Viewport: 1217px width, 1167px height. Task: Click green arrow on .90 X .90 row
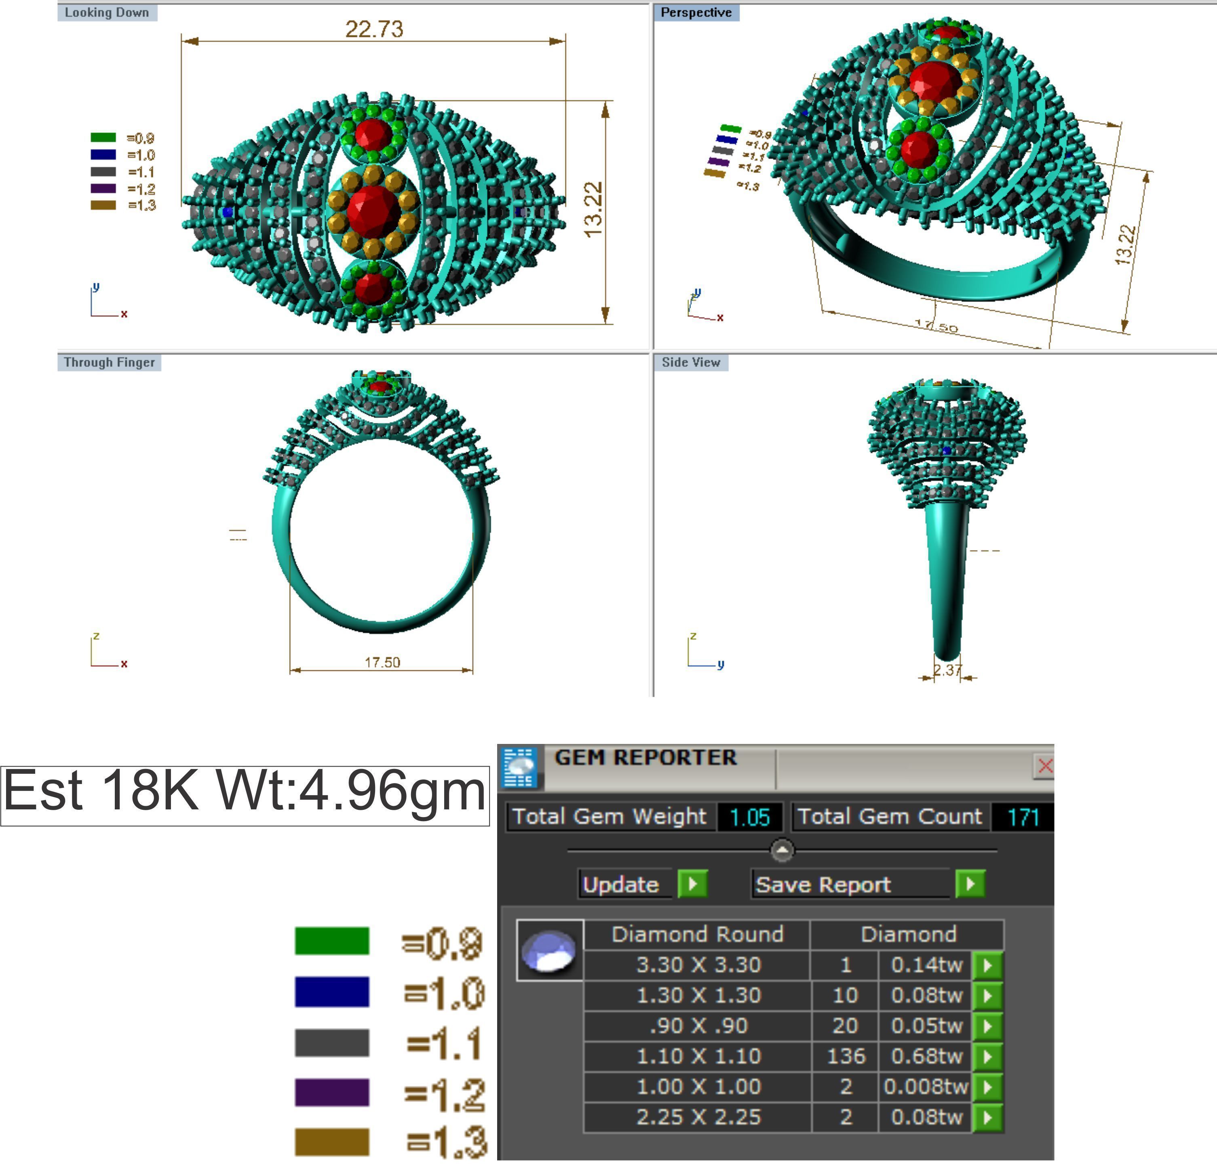[x=987, y=1026]
